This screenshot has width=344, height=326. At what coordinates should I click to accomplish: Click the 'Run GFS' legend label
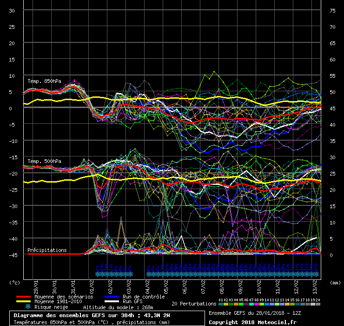click(132, 301)
